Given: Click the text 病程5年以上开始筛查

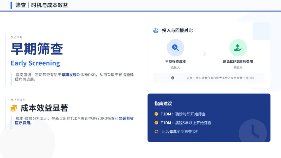Looking at the screenshot, I should click(x=193, y=123).
